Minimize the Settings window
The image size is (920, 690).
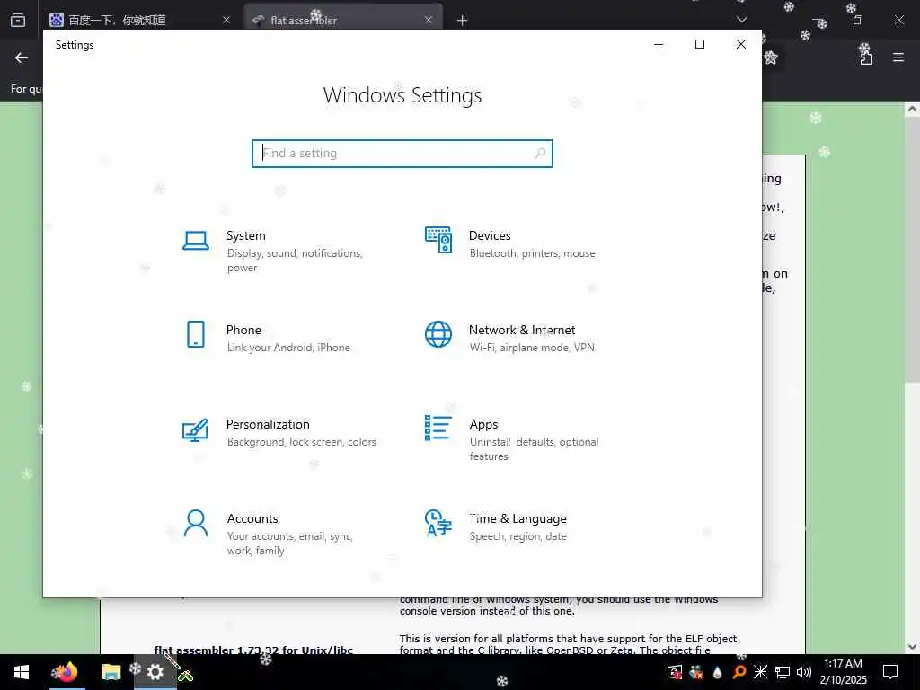(659, 44)
